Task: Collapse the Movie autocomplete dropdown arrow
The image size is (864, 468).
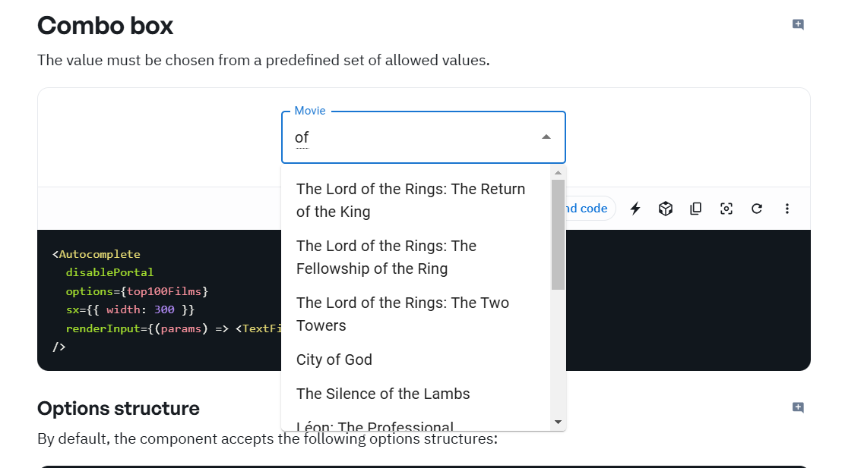Action: point(546,137)
